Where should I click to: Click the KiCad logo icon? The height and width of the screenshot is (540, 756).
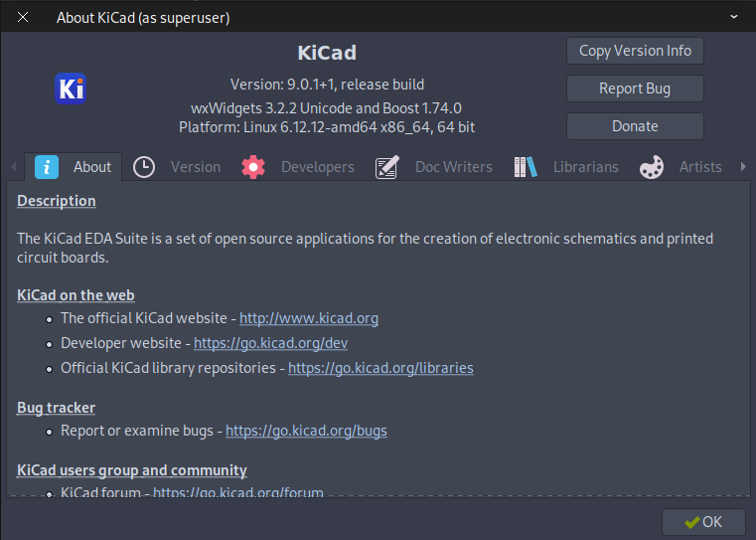(71, 89)
